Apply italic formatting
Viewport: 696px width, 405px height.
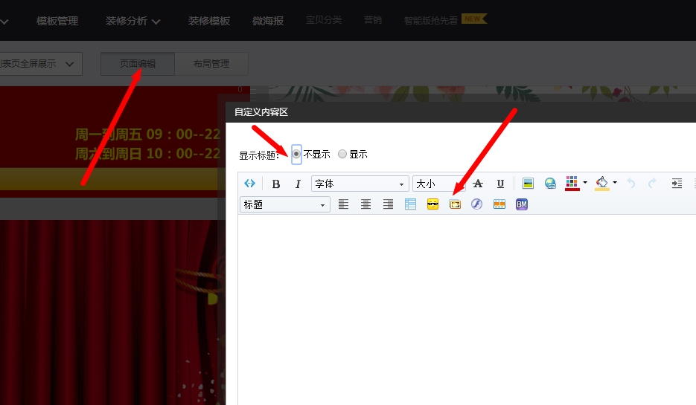298,184
